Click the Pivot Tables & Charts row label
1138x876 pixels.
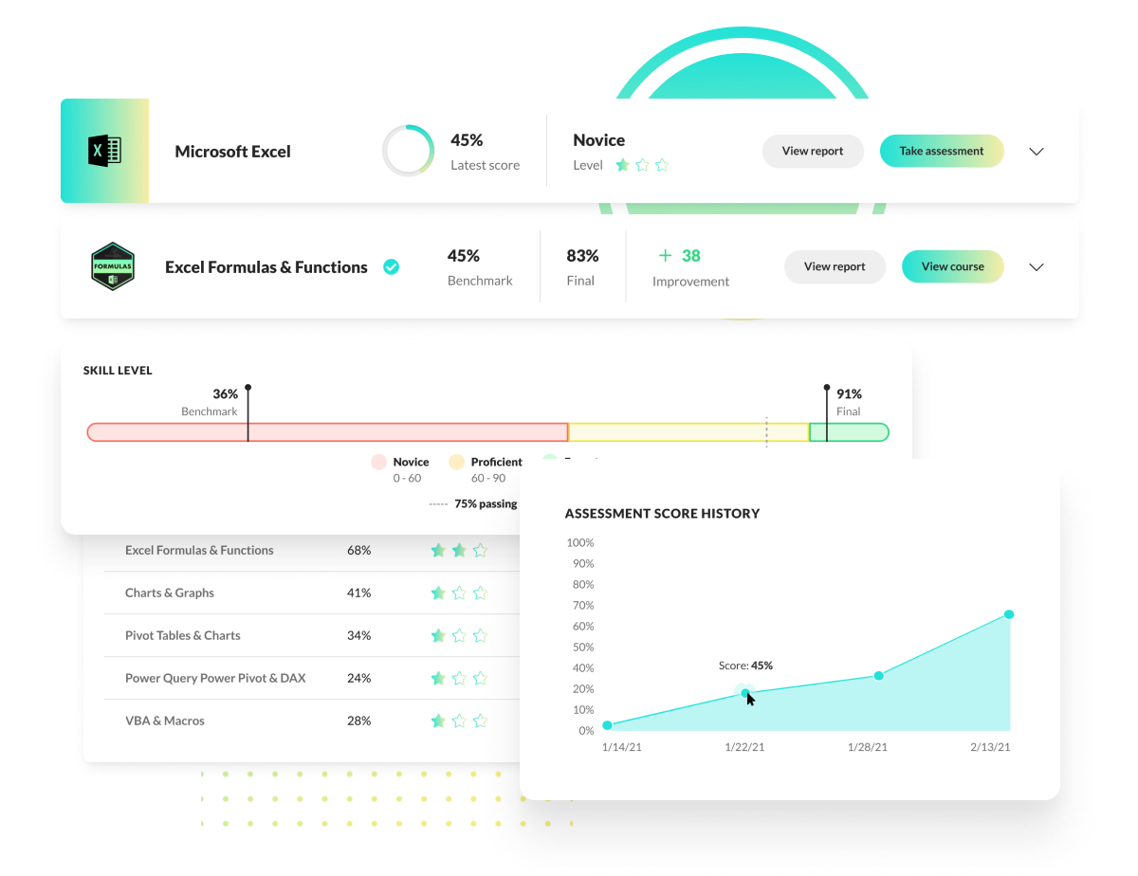point(183,635)
